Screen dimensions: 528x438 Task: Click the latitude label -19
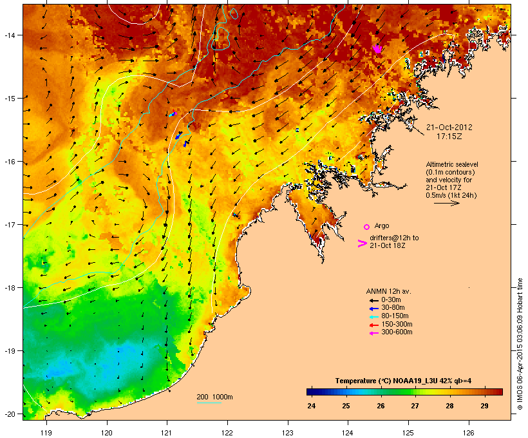click(x=10, y=351)
